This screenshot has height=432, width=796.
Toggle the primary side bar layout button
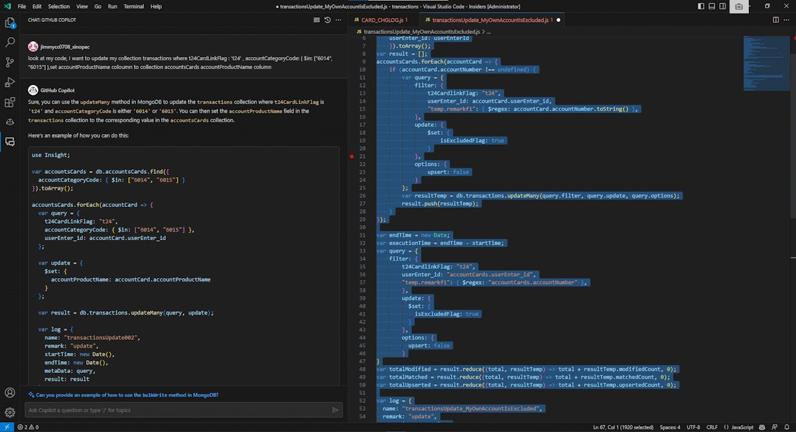coord(702,6)
